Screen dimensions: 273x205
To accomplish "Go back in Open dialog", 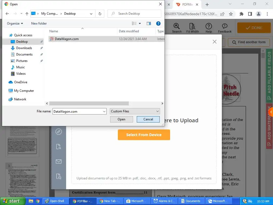I will (x=7, y=14).
